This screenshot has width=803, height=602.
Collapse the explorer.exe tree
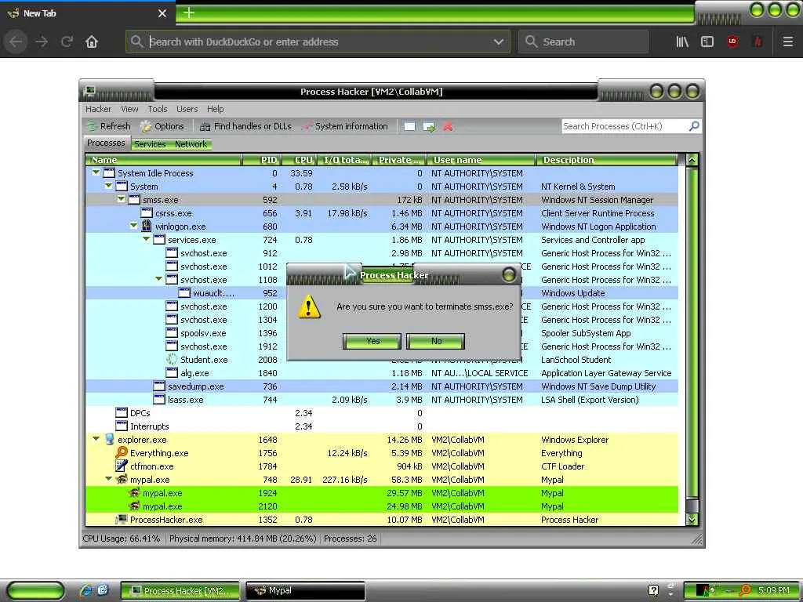(96, 439)
